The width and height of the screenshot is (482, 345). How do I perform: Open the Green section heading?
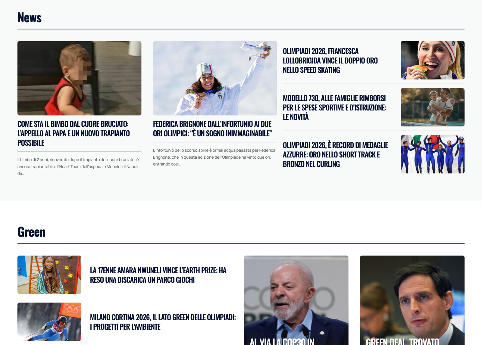click(x=31, y=232)
